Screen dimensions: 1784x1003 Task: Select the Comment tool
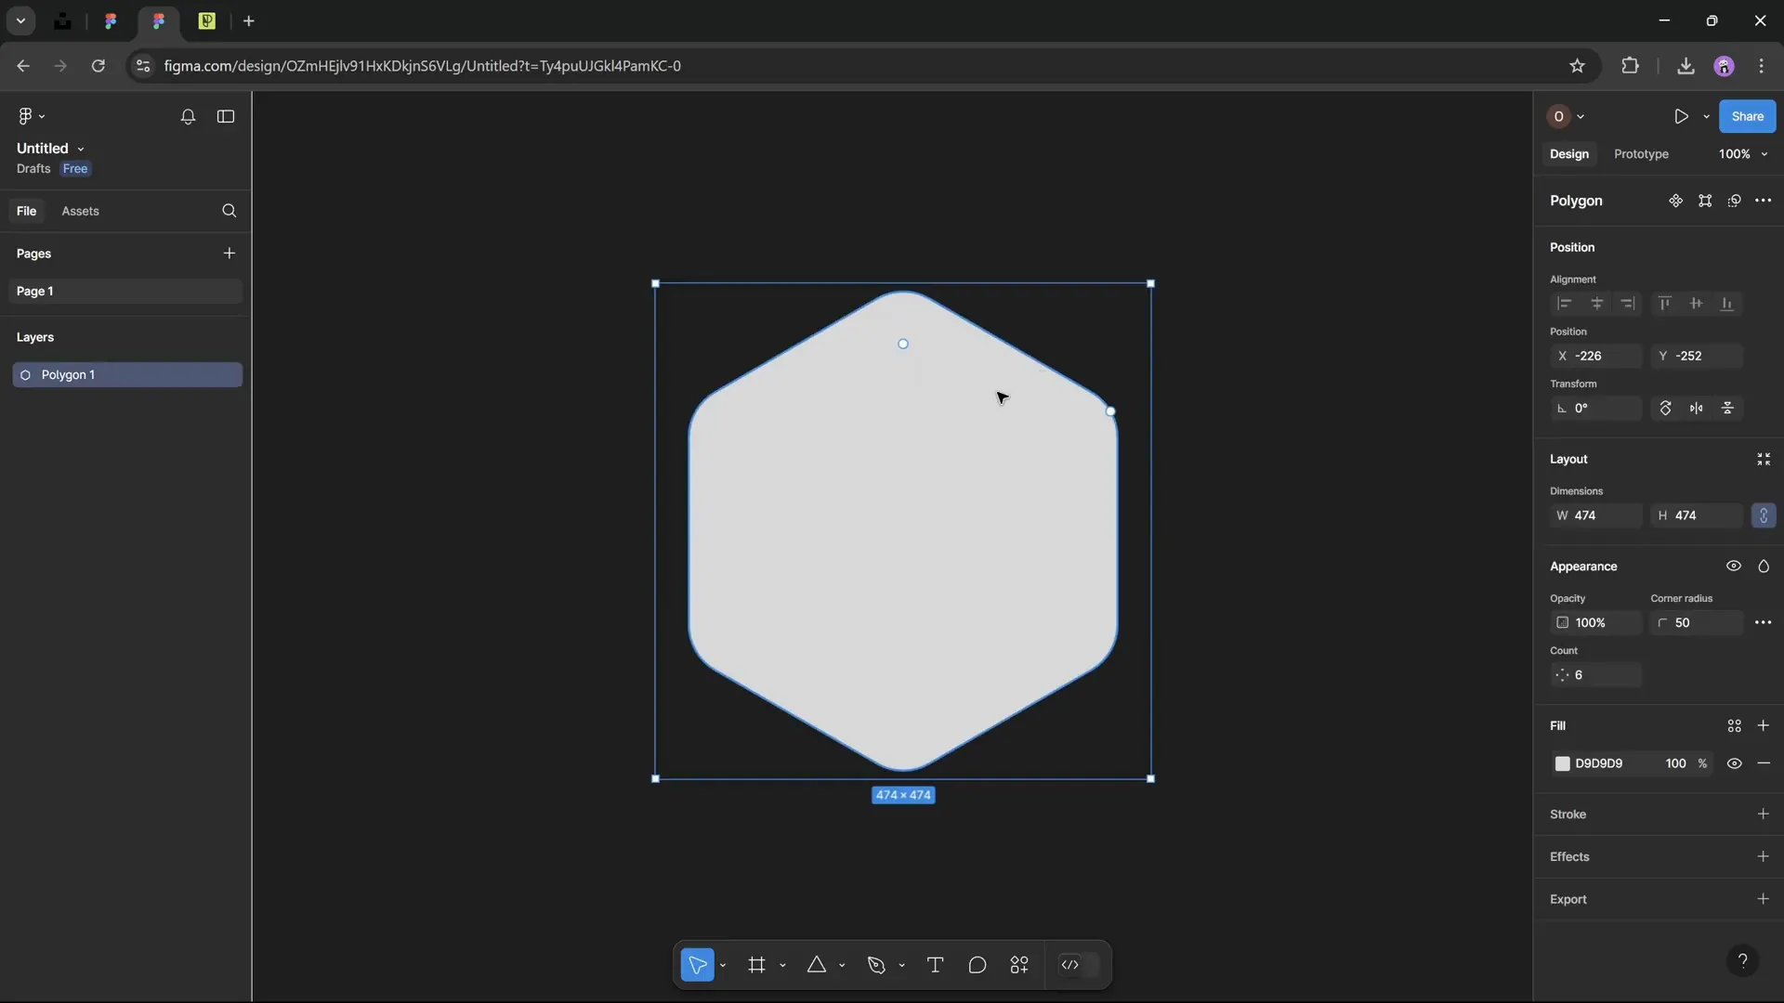click(977, 965)
